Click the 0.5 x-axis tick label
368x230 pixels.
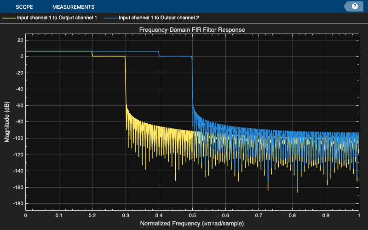192,215
